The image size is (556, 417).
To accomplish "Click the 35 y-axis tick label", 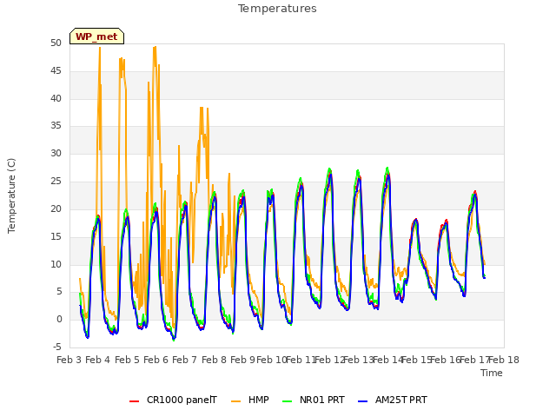I will click(x=56, y=125).
